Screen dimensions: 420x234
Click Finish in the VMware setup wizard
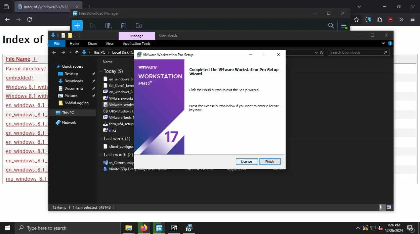pyautogui.click(x=270, y=161)
